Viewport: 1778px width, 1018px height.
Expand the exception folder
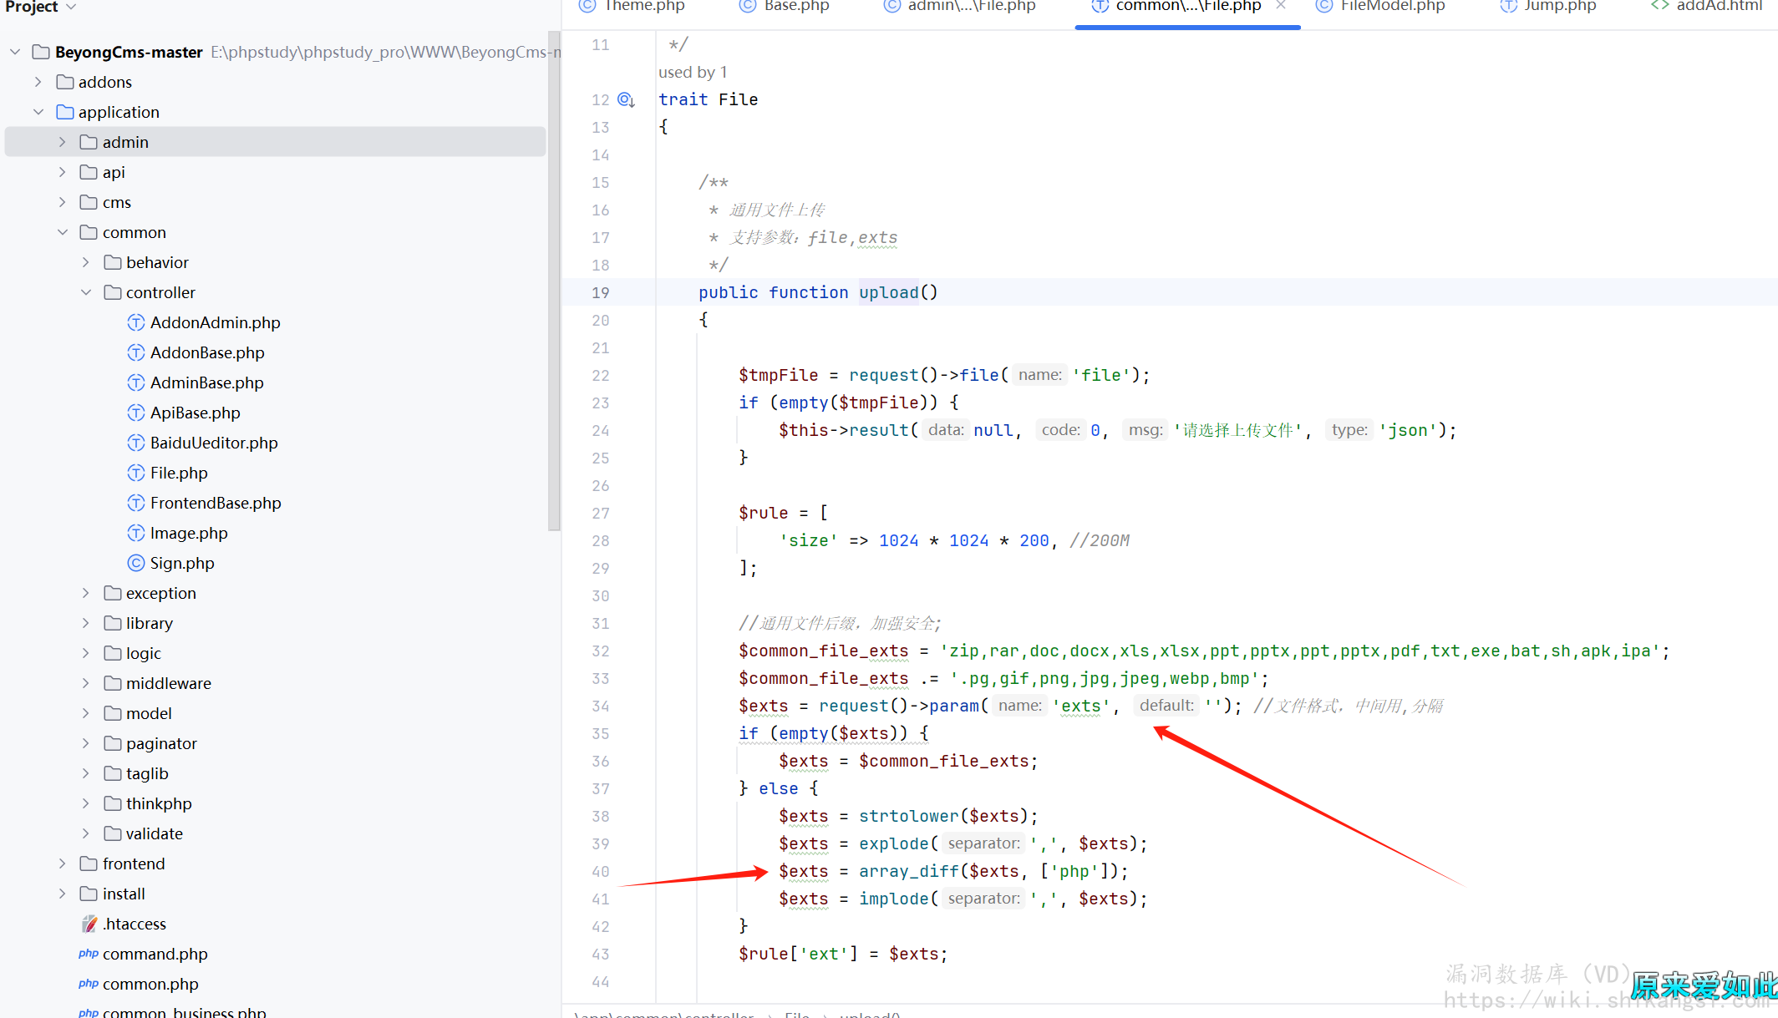click(86, 593)
